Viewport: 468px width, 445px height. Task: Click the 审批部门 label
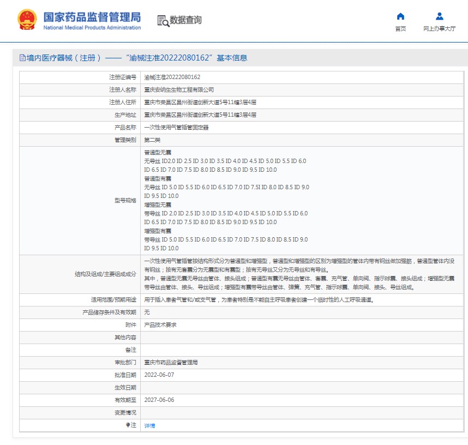[x=125, y=362]
